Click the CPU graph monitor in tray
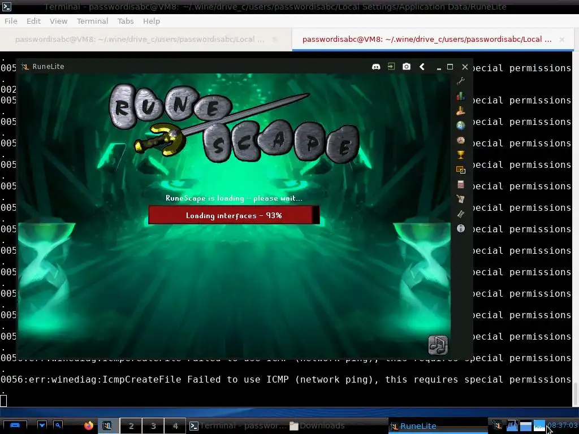Image resolution: width=579 pixels, height=434 pixels. [x=512, y=426]
